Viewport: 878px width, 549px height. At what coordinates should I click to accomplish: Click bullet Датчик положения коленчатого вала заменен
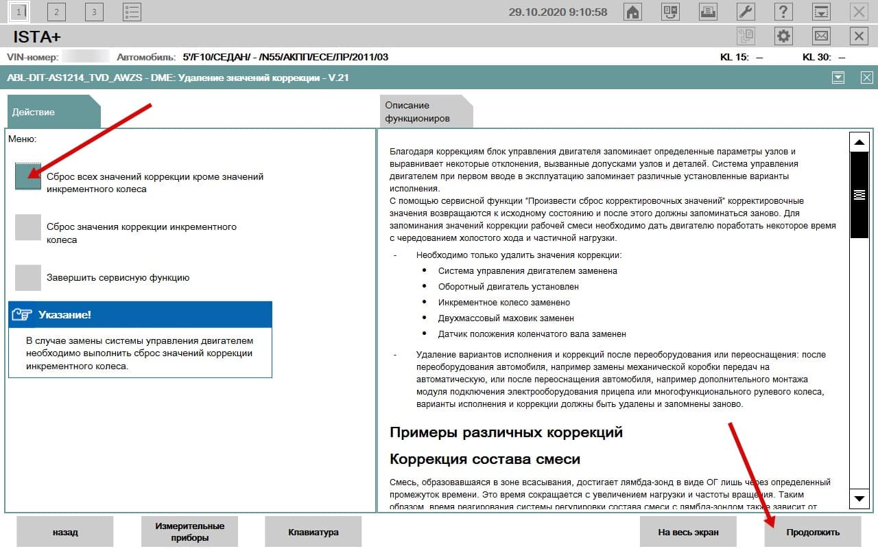[532, 334]
